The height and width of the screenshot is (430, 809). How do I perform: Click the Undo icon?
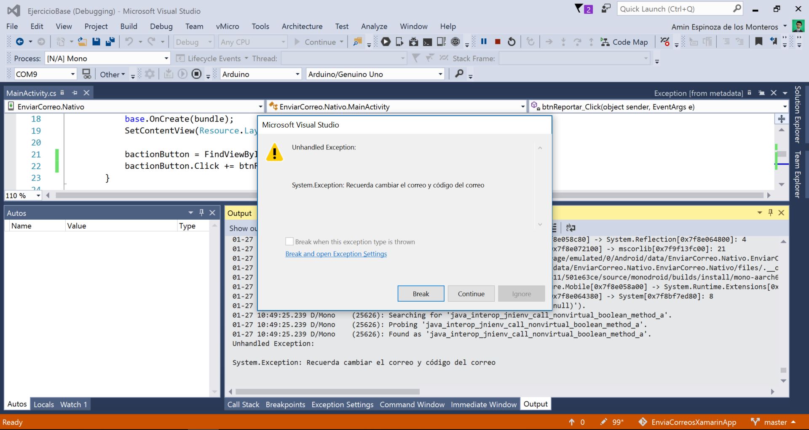[129, 42]
